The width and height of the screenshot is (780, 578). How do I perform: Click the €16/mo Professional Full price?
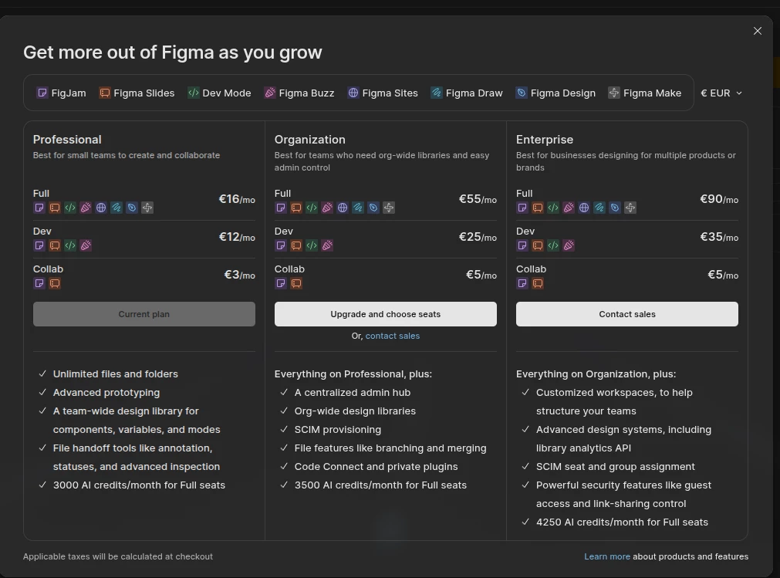click(237, 199)
